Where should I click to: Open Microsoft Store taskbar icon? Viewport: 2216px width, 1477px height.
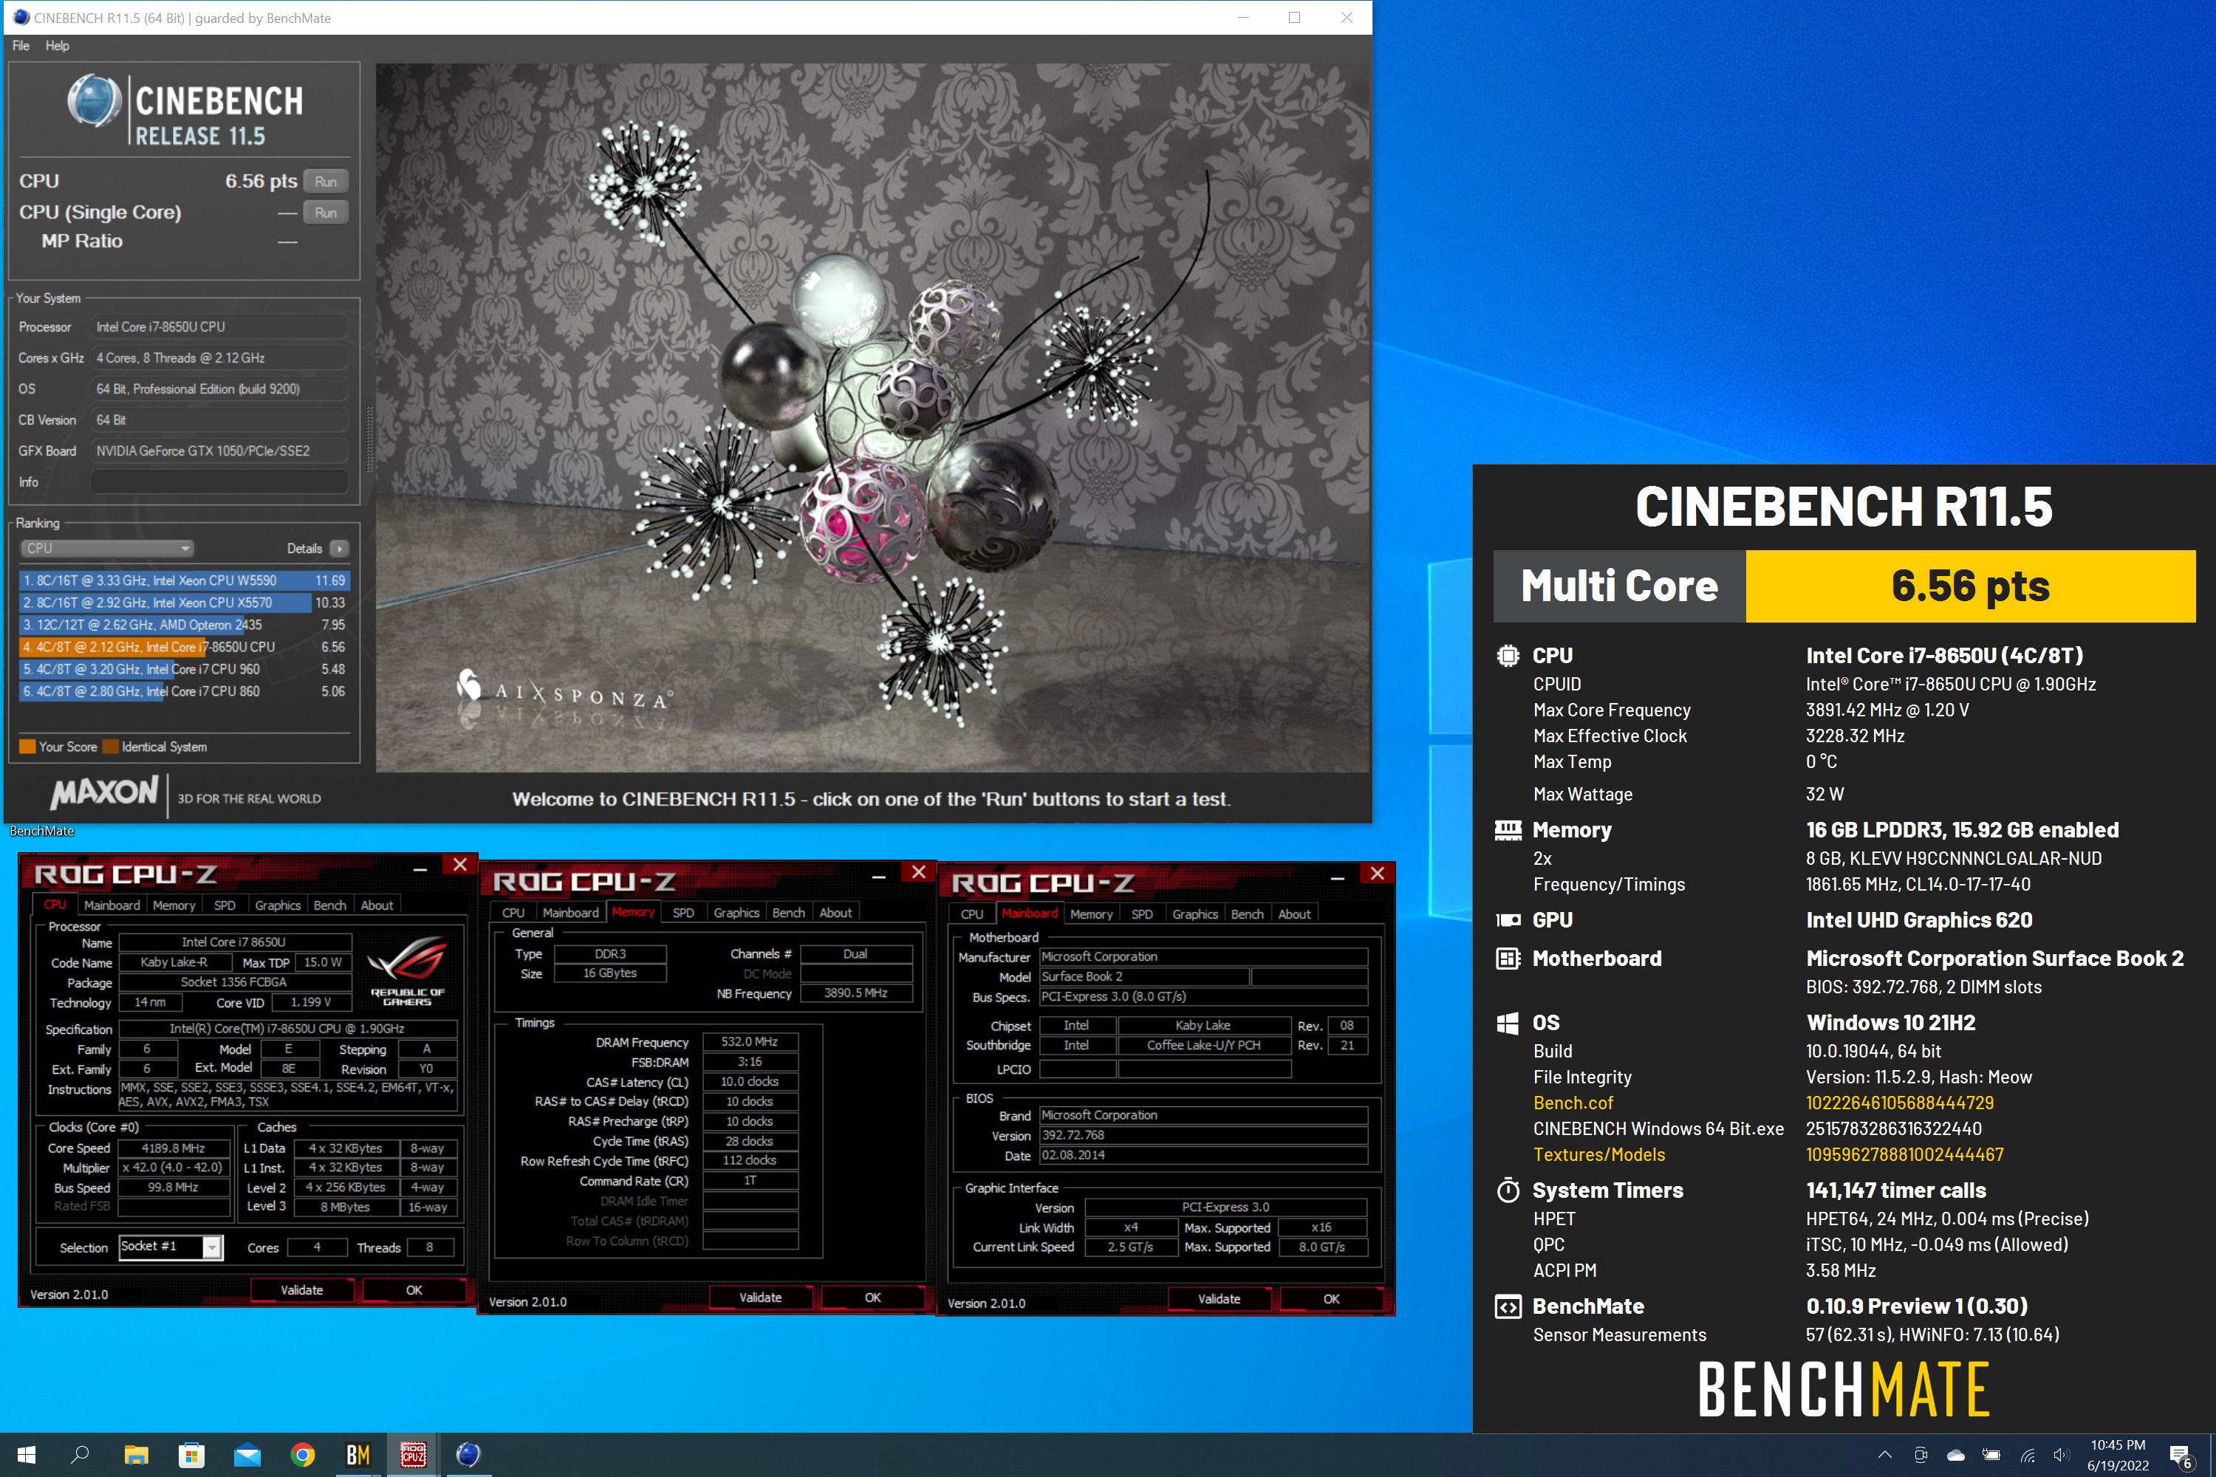(x=192, y=1454)
